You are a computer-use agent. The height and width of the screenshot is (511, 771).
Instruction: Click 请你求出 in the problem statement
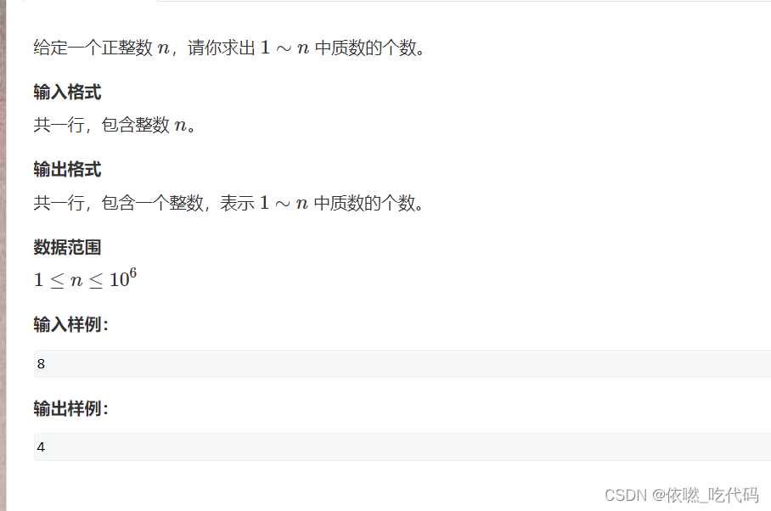pyautogui.click(x=222, y=48)
